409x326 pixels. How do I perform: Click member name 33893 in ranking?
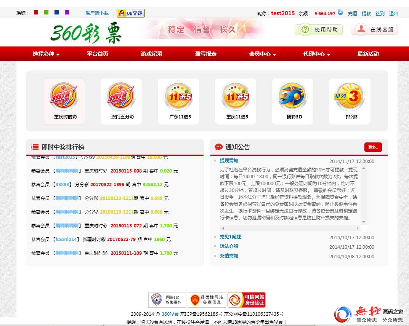point(63,184)
